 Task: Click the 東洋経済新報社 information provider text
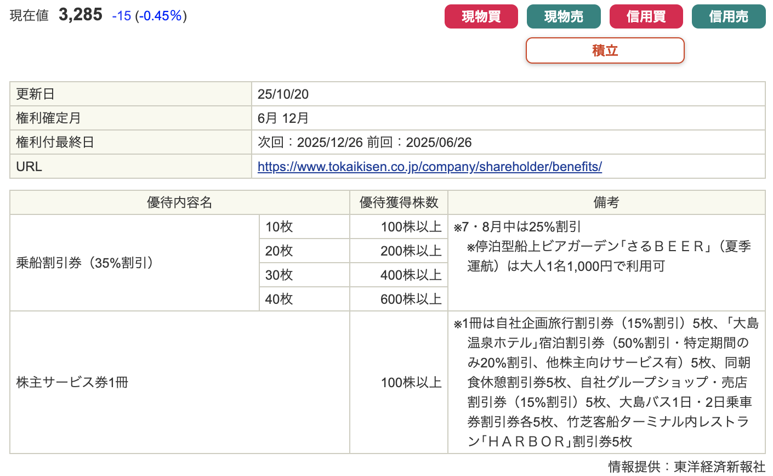tap(719, 467)
